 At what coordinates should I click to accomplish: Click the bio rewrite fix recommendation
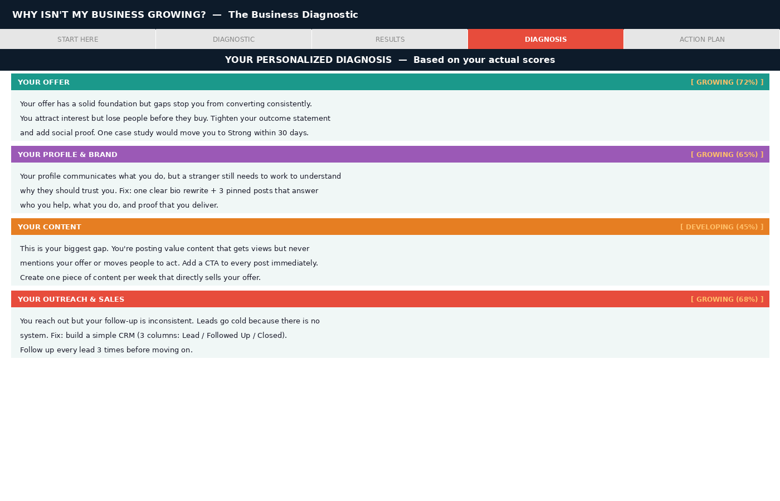click(x=169, y=190)
